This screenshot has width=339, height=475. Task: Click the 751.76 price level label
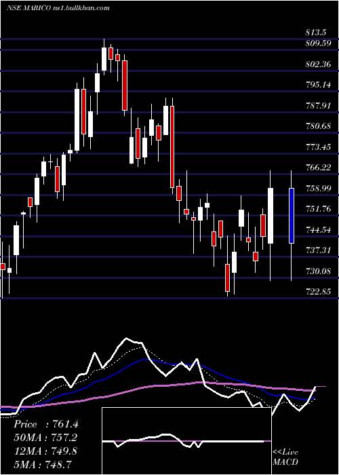pos(318,209)
